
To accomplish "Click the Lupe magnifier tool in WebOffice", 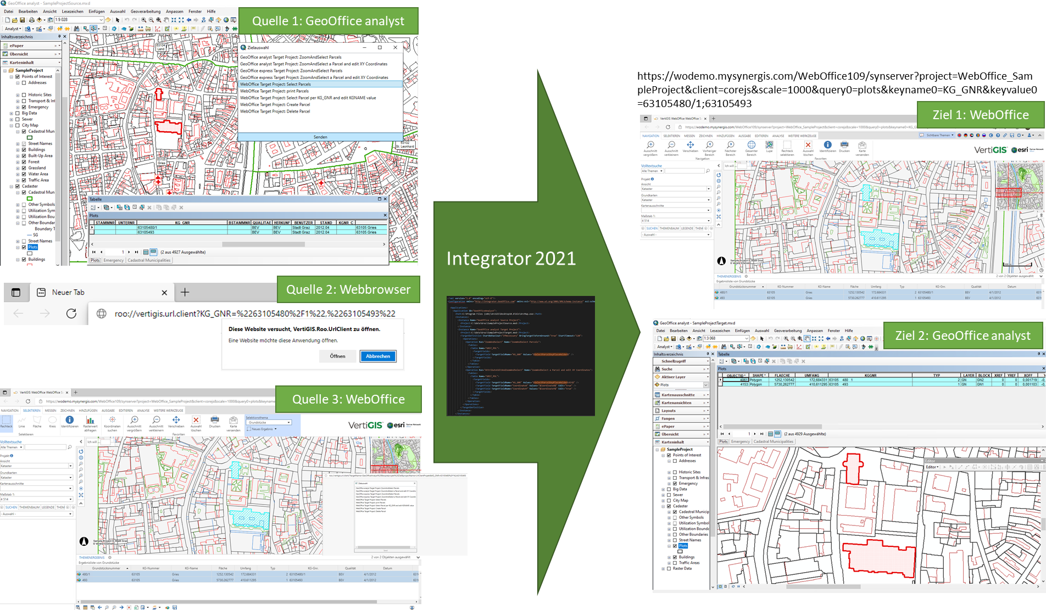I will pos(769,145).
